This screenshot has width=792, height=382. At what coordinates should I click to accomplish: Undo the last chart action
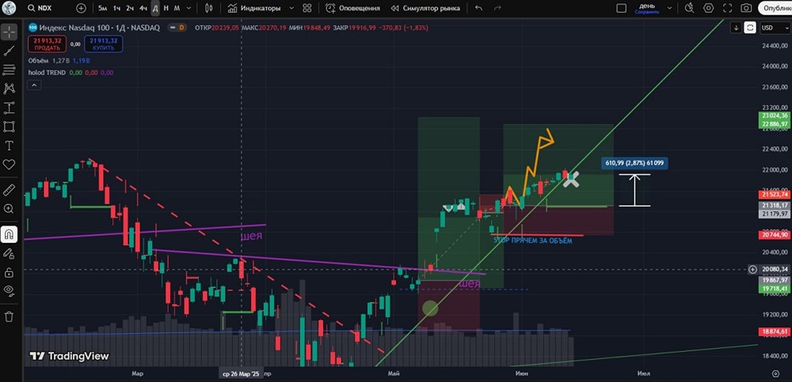point(479,8)
